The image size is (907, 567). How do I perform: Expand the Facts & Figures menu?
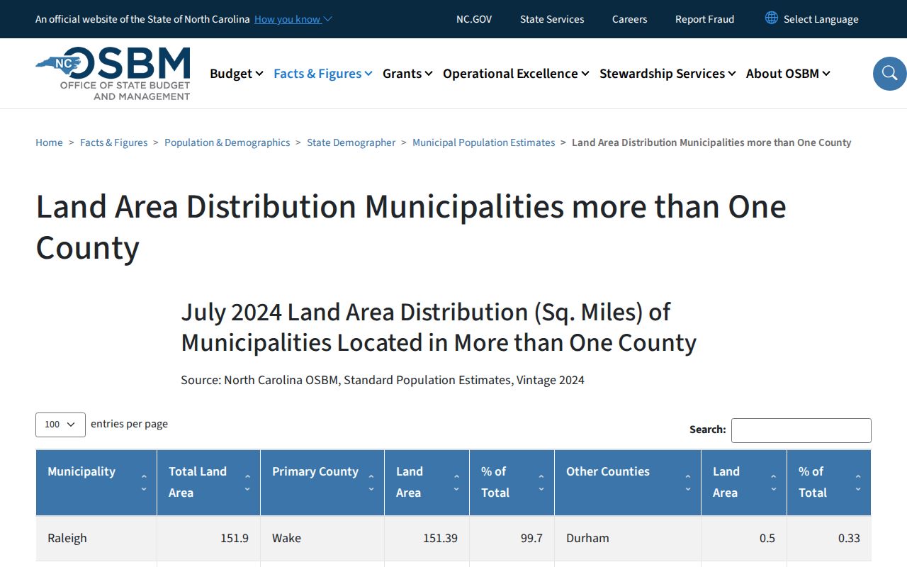[x=323, y=74]
